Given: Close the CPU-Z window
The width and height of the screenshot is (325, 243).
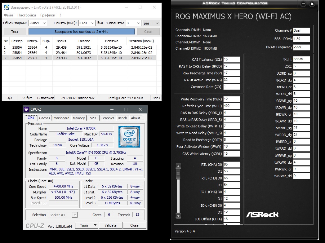Looking at the screenshot, I should tap(140, 109).
